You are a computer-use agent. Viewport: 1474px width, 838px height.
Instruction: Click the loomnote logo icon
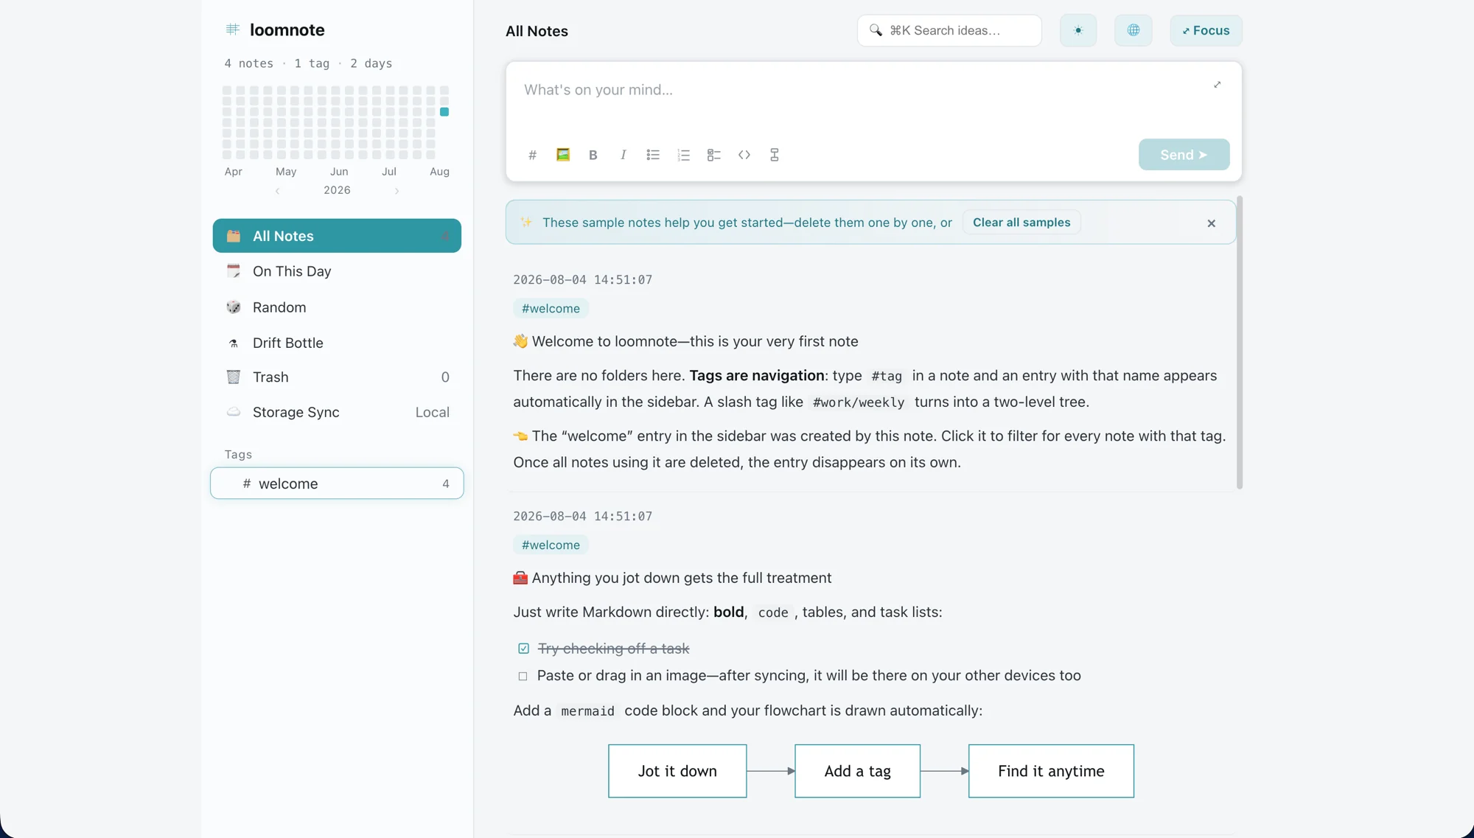233,29
